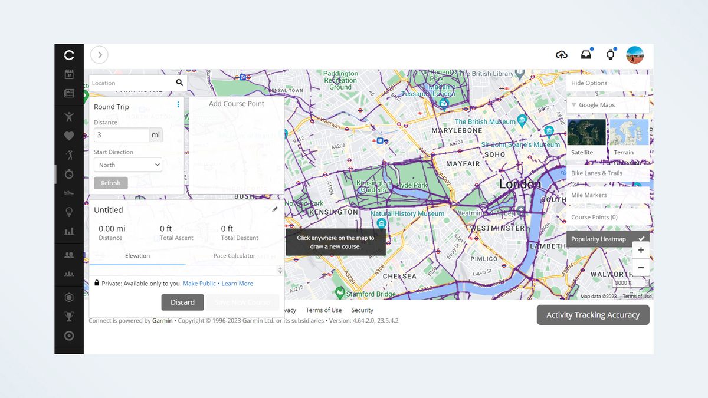Click the pencil icon to rename Untitled course
The height and width of the screenshot is (398, 708).
[275, 209]
